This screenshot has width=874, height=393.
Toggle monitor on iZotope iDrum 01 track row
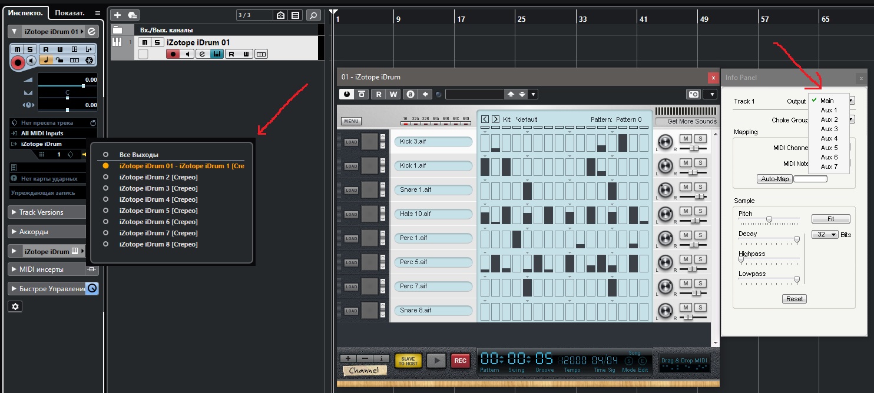(x=187, y=54)
